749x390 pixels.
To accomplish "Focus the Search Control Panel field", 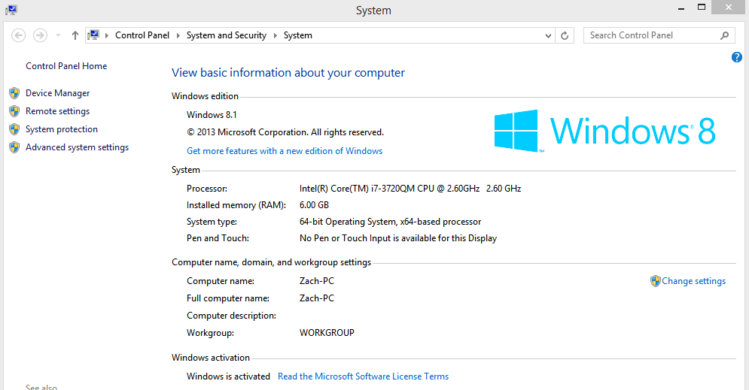I will pyautogui.click(x=649, y=35).
